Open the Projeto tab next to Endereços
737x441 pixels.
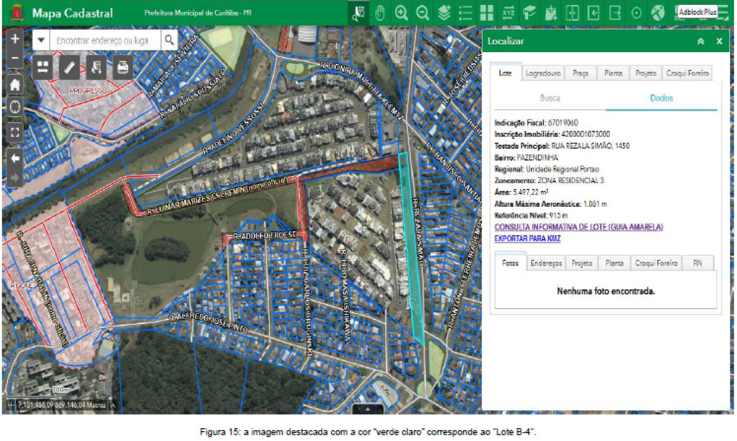(582, 263)
